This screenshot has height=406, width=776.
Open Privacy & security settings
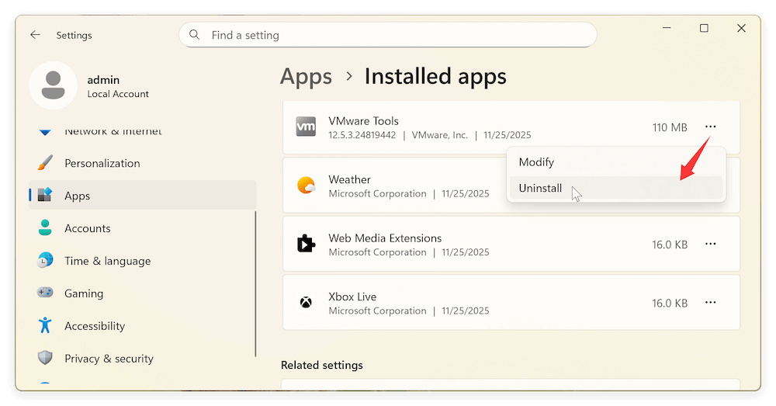coord(143,359)
